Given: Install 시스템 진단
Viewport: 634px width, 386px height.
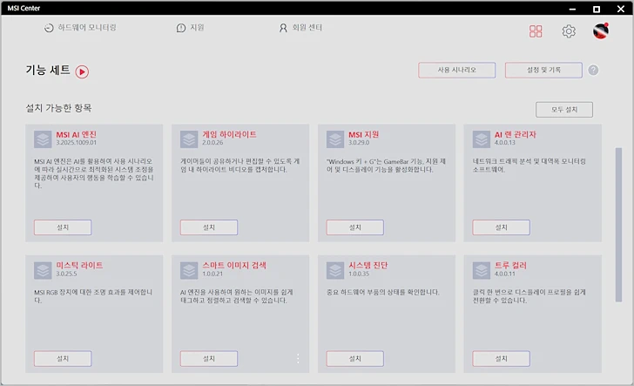Looking at the screenshot, I should coord(355,358).
